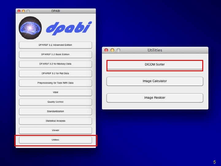Open the Image Reslicer utility
The width and height of the screenshot is (221, 166).
[x=155, y=98]
